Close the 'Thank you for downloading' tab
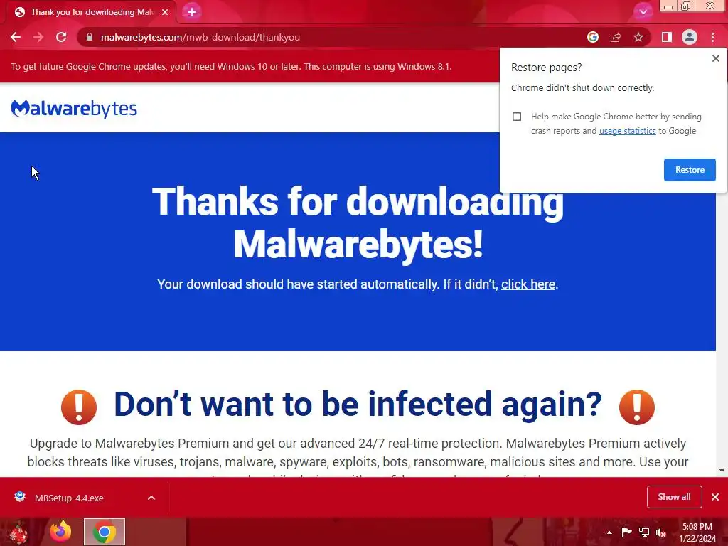Viewport: 728px width, 546px height. 165,12
